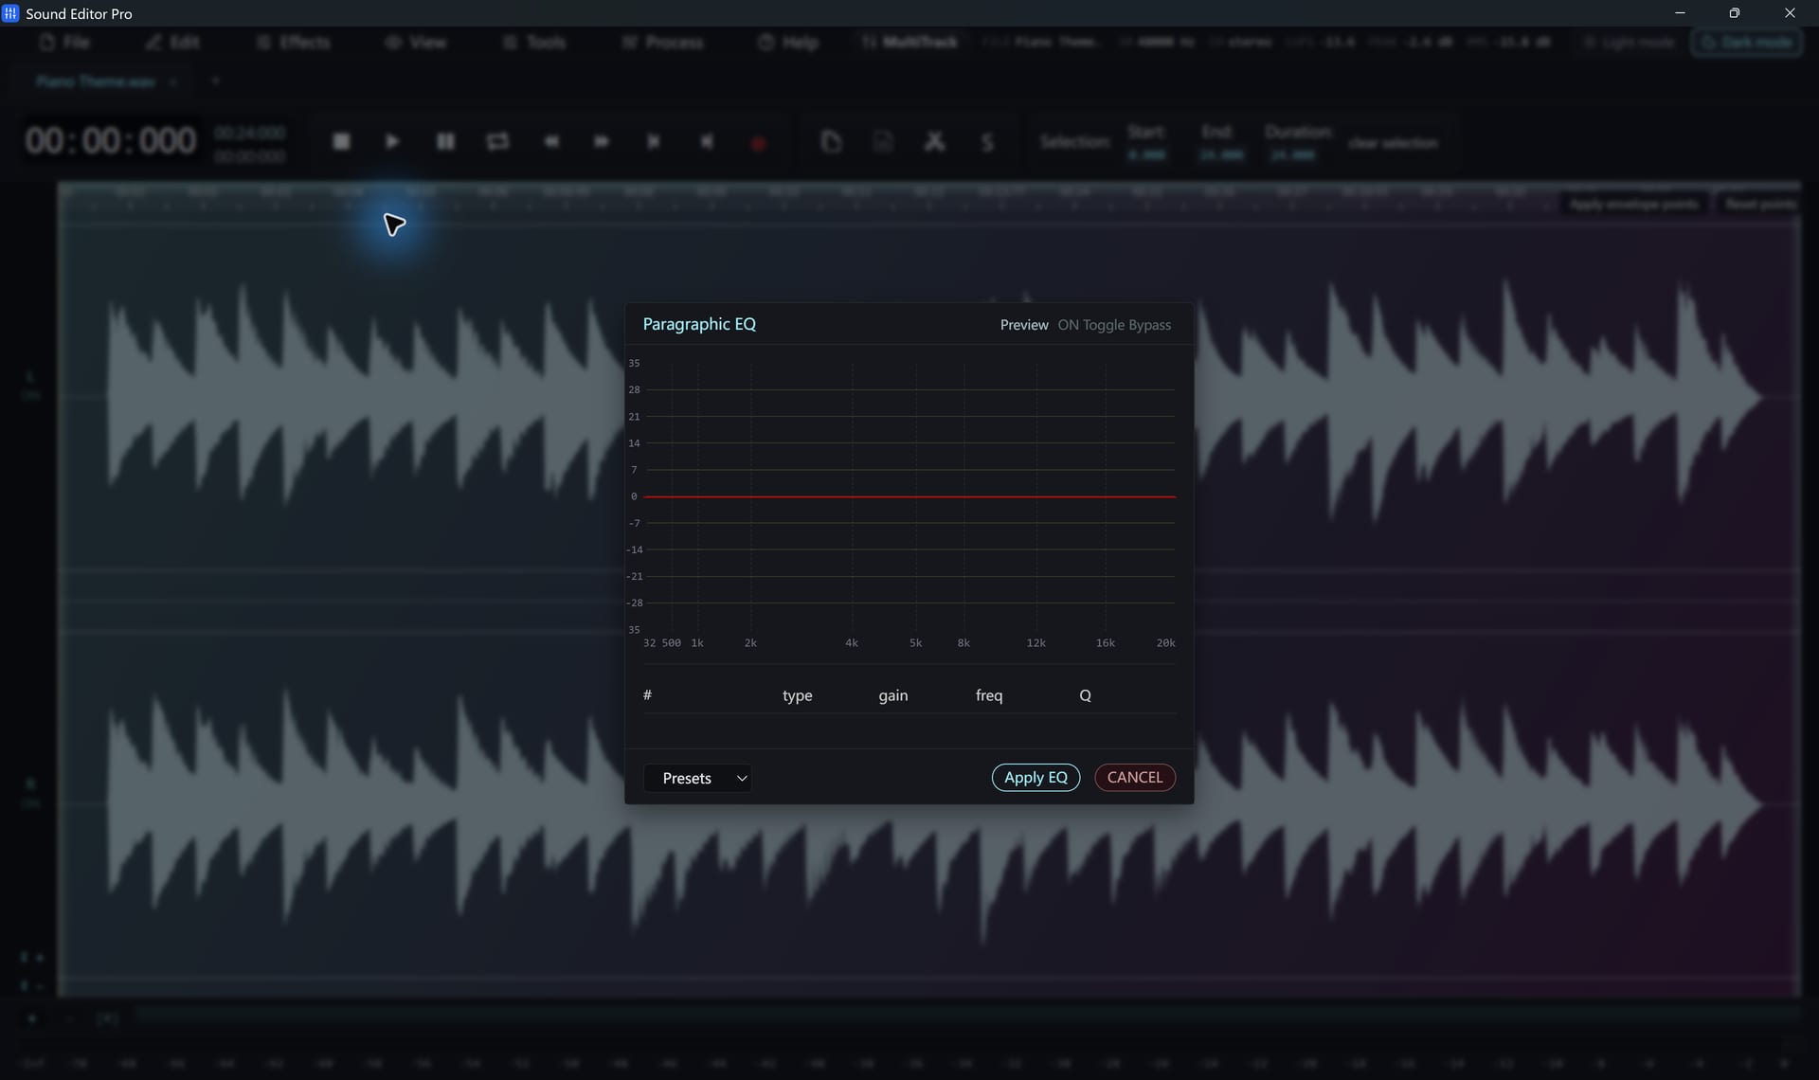Click the red EQ curve line
This screenshot has height=1080, width=1819.
909,496
